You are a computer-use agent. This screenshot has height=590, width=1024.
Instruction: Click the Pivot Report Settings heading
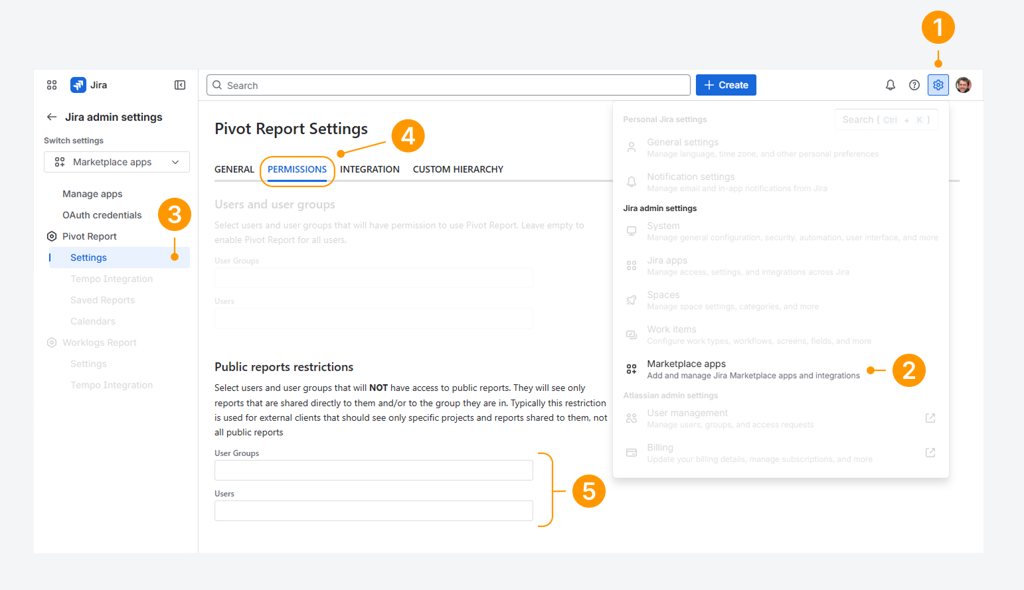291,129
